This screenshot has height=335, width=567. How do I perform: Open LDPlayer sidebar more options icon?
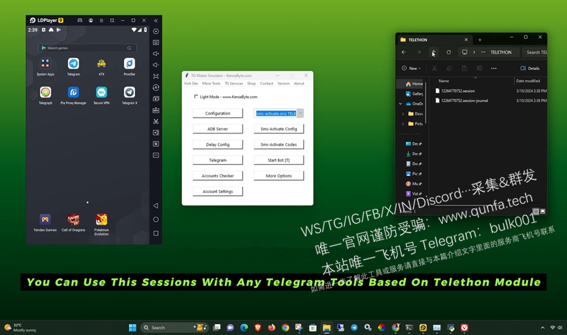coord(156,156)
